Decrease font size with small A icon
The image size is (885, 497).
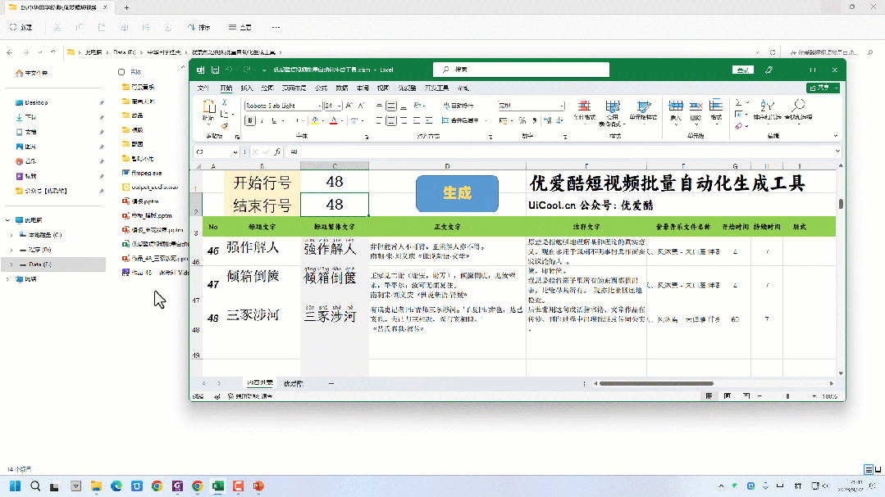pos(361,106)
